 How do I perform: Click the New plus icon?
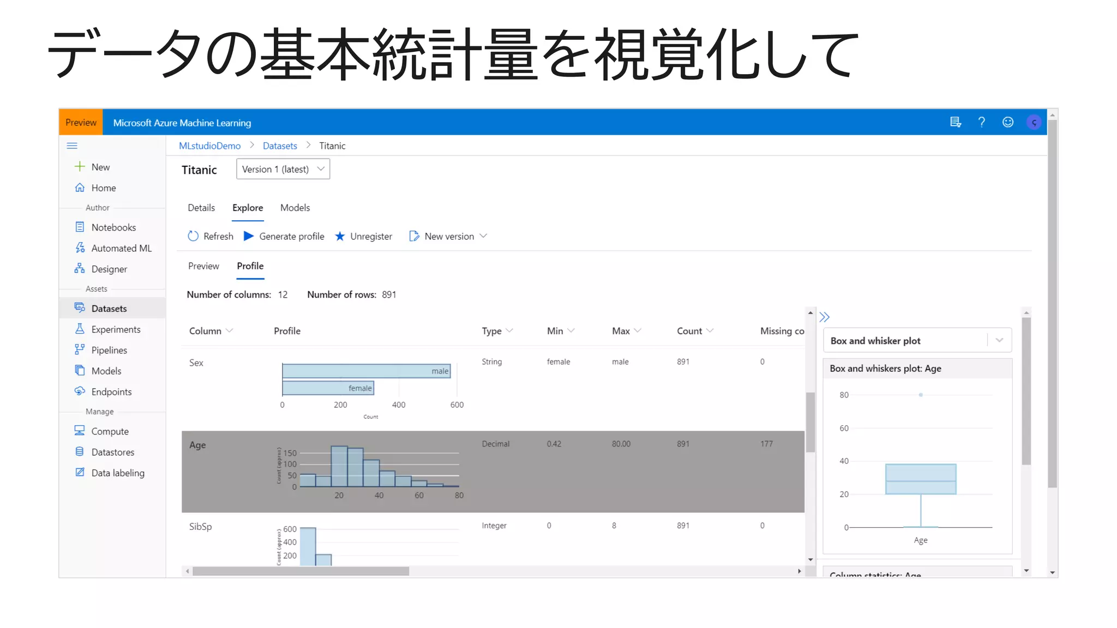tap(80, 166)
